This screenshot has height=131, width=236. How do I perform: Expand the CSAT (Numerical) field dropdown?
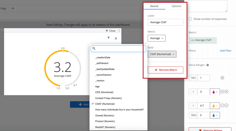pos(162,54)
